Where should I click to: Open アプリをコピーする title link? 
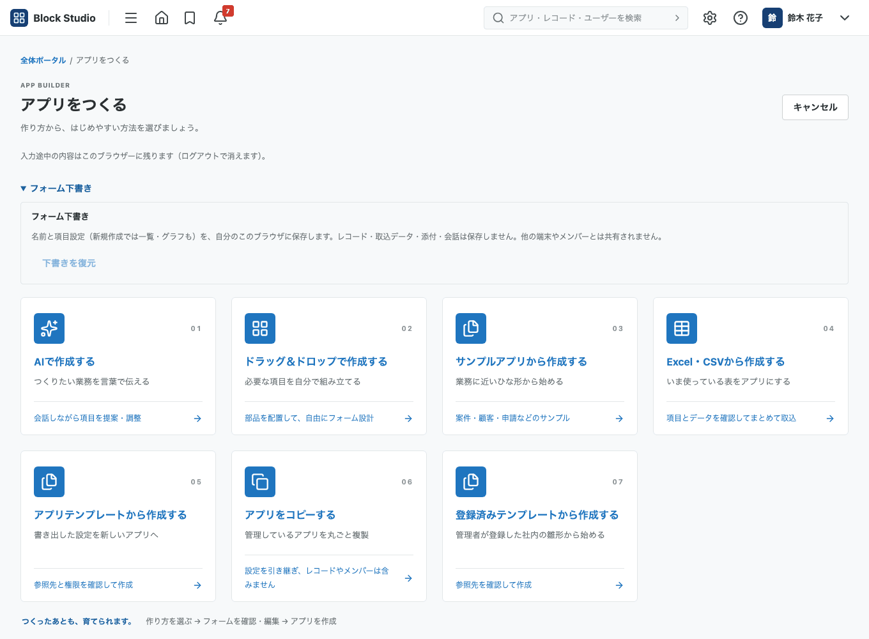pyautogui.click(x=290, y=515)
